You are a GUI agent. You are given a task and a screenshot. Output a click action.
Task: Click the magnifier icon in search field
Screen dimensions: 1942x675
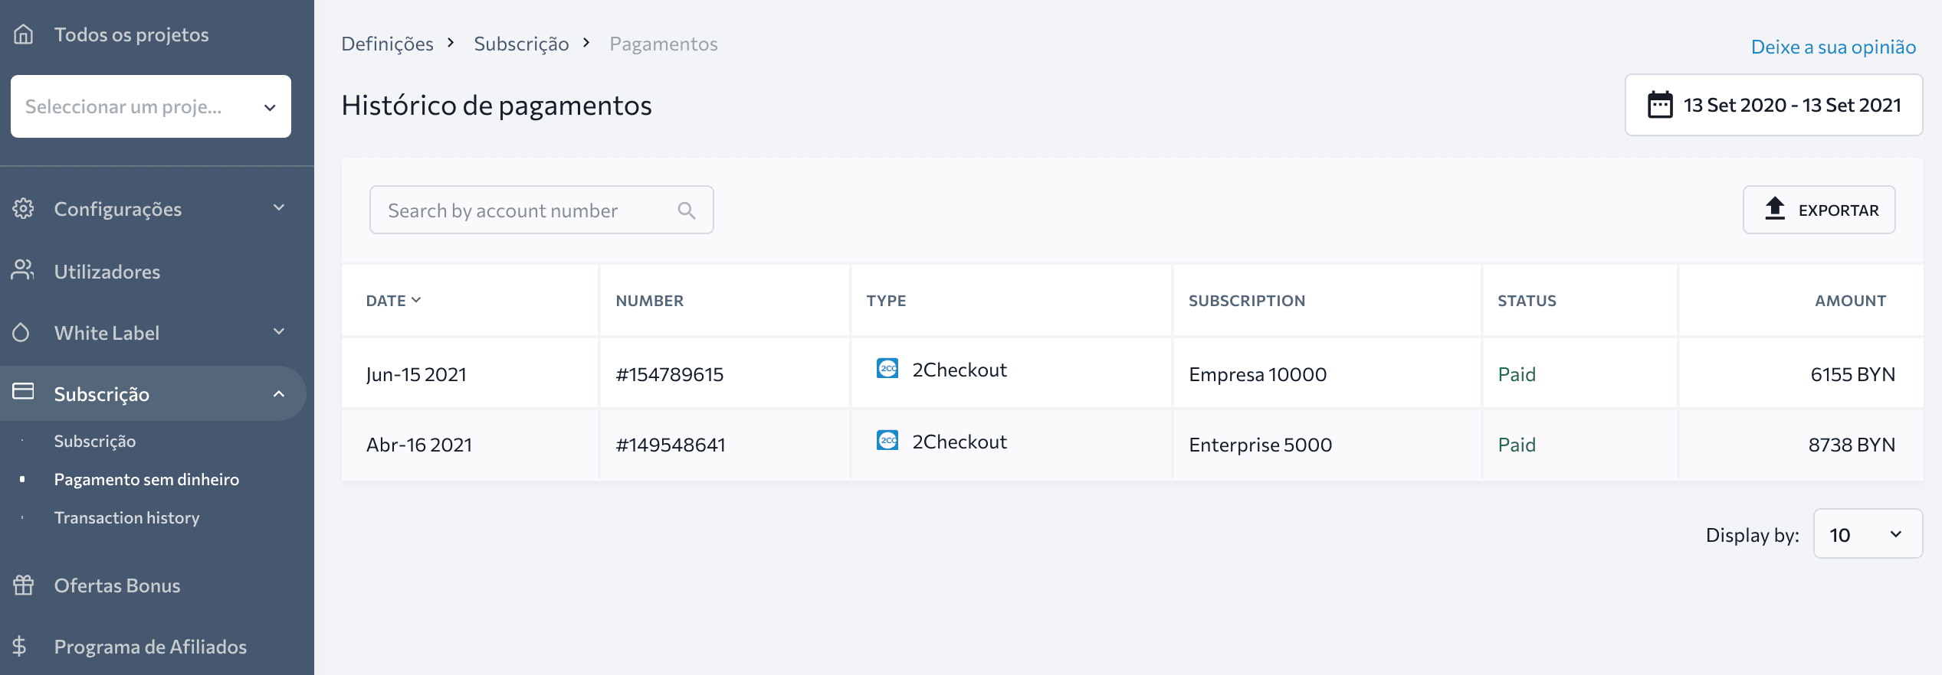pyautogui.click(x=687, y=210)
